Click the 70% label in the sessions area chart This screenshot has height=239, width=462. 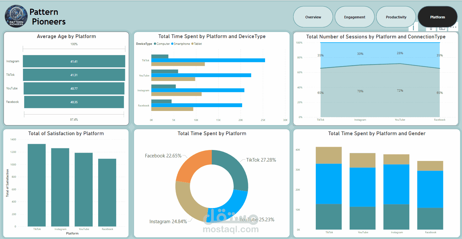(360, 91)
